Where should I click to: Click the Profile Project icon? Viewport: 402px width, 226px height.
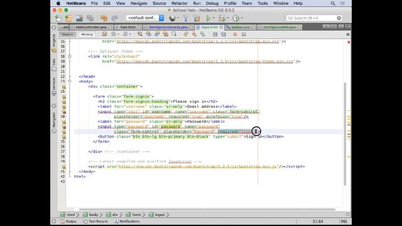[236, 18]
